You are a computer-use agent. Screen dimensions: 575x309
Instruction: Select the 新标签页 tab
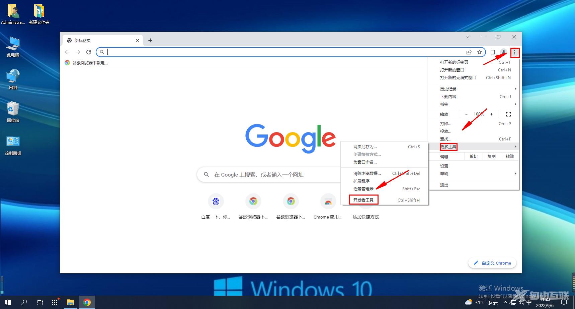click(102, 40)
